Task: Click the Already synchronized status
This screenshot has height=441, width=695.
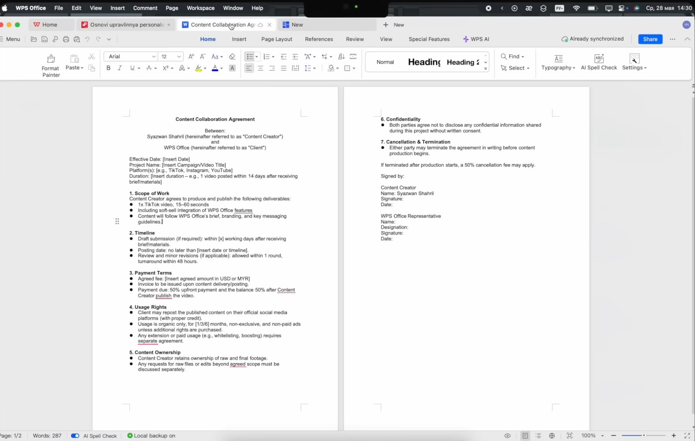Action: (593, 39)
